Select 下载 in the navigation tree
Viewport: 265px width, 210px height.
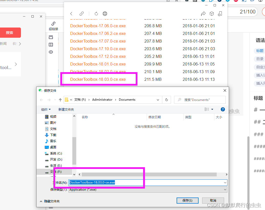pos(51,135)
